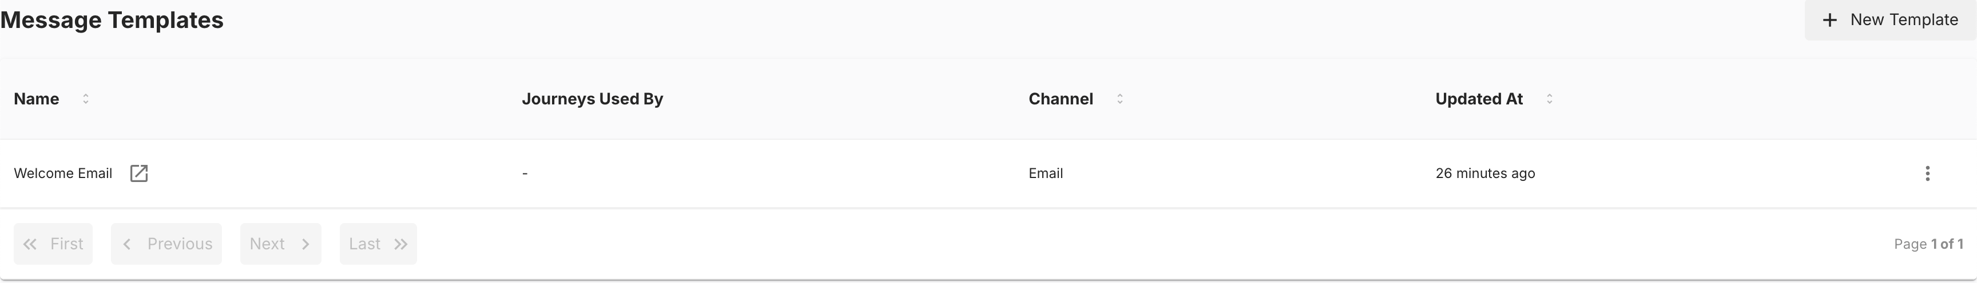Sort by the Updated At header
1977x283 pixels.
coord(1479,99)
